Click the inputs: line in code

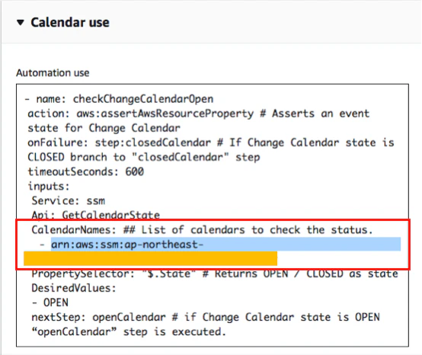[49, 186]
